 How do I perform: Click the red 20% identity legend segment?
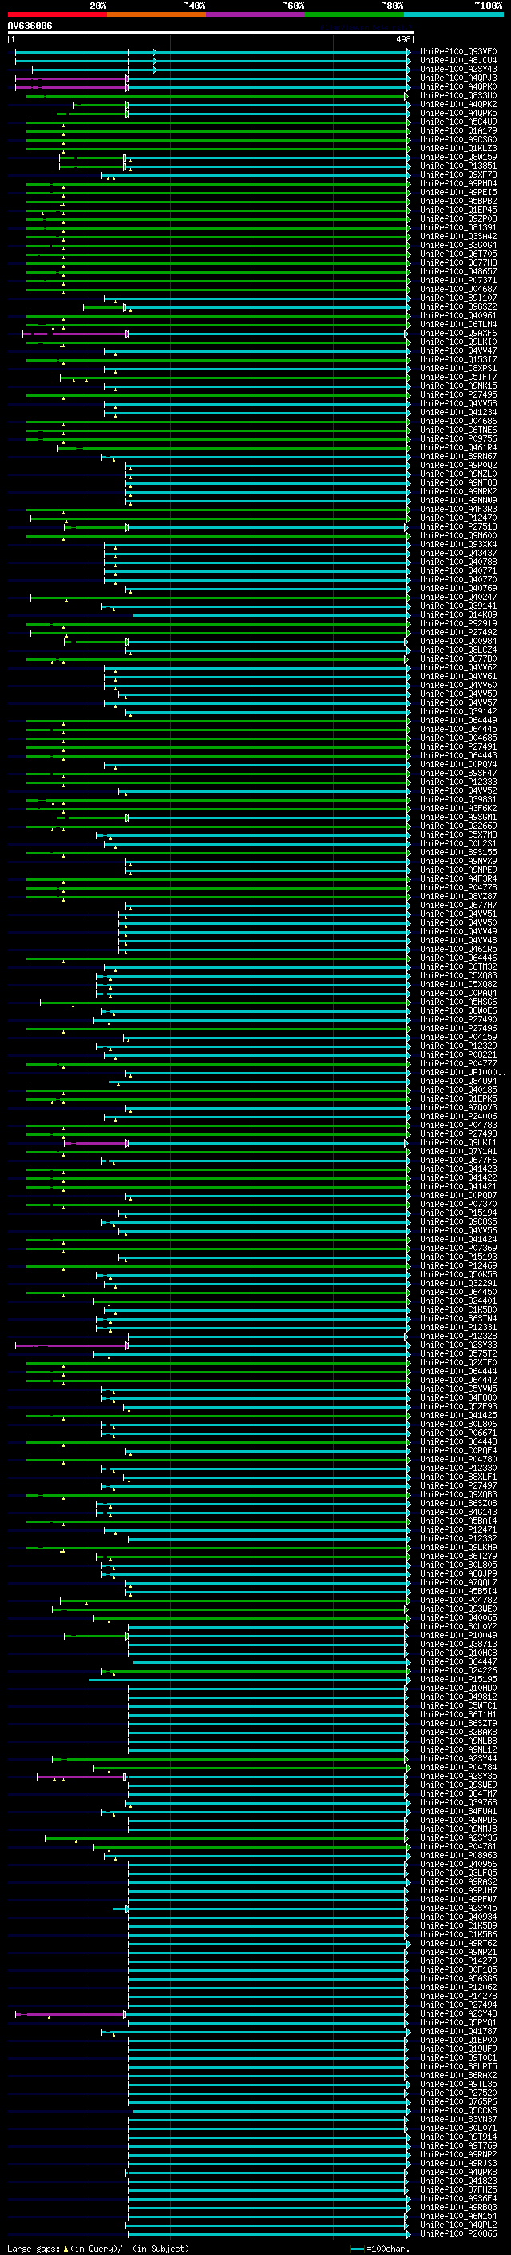(x=57, y=14)
